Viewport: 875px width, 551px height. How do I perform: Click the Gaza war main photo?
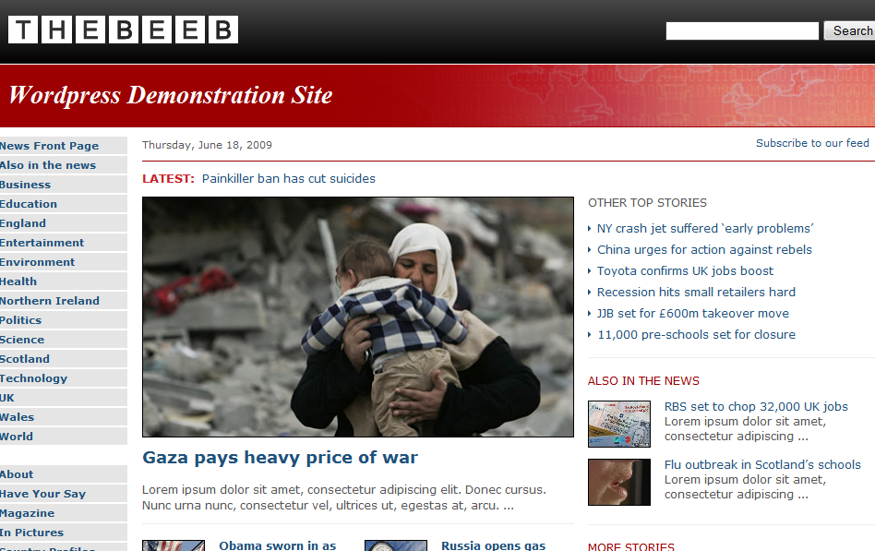tap(358, 317)
